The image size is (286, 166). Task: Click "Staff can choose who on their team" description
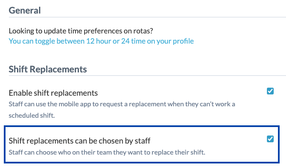click(x=107, y=152)
